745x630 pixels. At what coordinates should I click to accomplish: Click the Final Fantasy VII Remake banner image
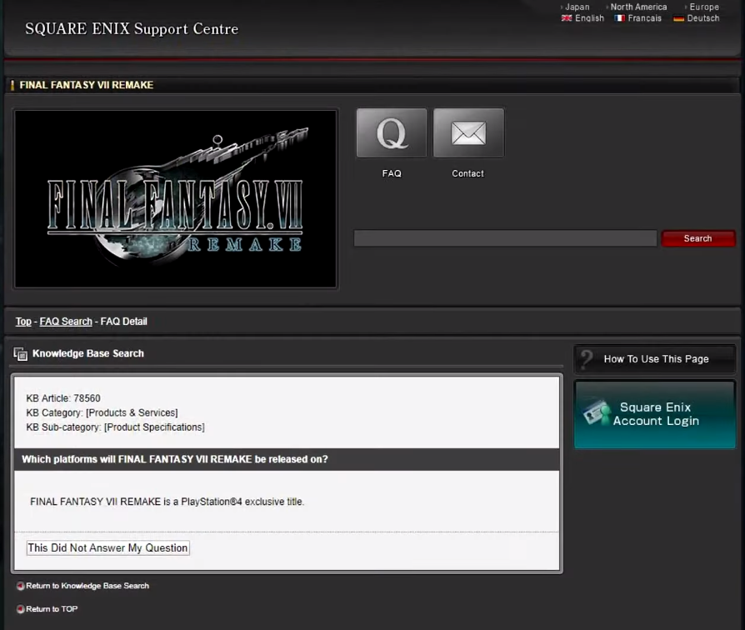[175, 199]
